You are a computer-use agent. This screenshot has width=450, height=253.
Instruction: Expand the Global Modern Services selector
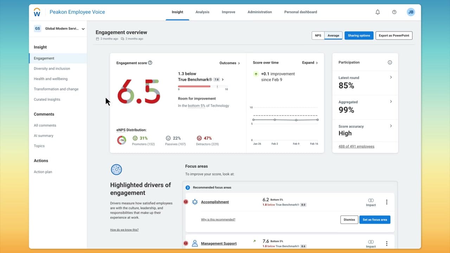click(59, 29)
